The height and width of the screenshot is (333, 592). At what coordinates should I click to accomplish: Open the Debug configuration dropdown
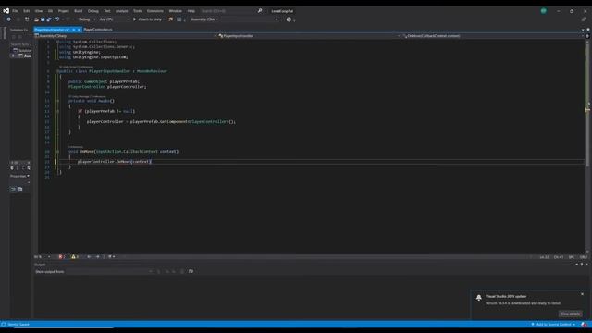click(x=87, y=19)
